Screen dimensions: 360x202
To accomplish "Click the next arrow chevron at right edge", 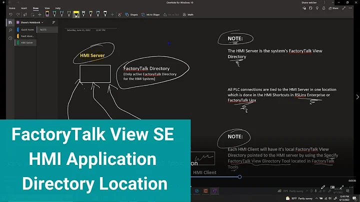I will coord(357,97).
